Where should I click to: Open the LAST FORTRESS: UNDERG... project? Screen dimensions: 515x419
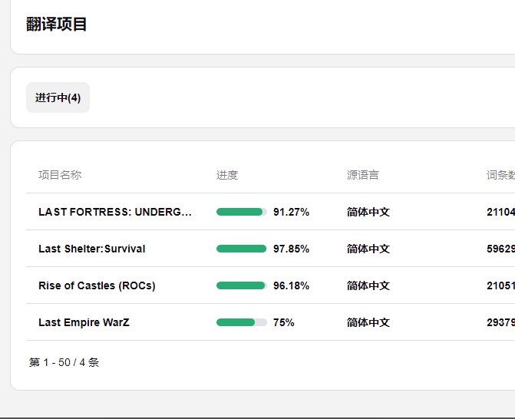pyautogui.click(x=115, y=212)
